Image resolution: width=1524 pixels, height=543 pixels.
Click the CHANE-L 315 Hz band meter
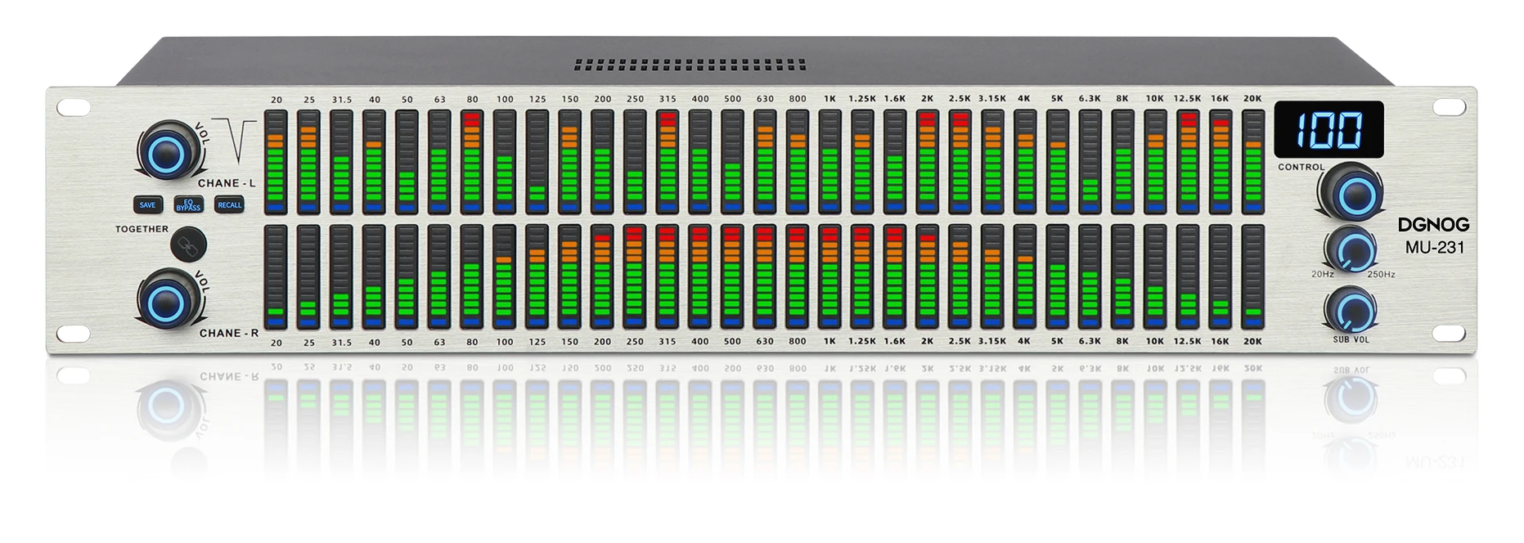(x=668, y=162)
